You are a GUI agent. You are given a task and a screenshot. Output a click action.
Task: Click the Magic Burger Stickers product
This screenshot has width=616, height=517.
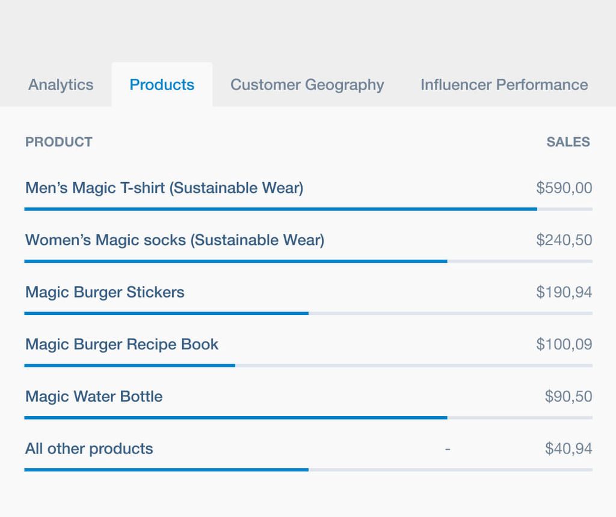pyautogui.click(x=105, y=292)
